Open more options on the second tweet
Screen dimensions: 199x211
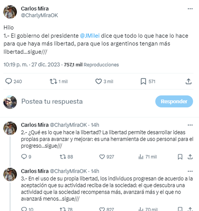[x=190, y=125]
